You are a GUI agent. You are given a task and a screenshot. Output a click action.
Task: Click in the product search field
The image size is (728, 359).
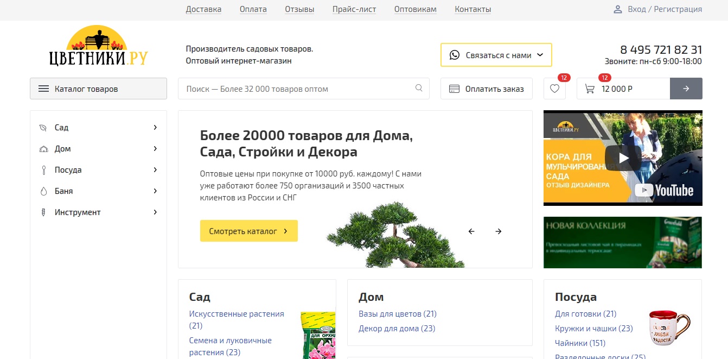(x=304, y=89)
